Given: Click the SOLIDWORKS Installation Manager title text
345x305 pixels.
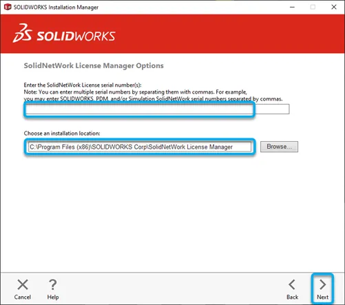Looking at the screenshot, I should (x=56, y=8).
